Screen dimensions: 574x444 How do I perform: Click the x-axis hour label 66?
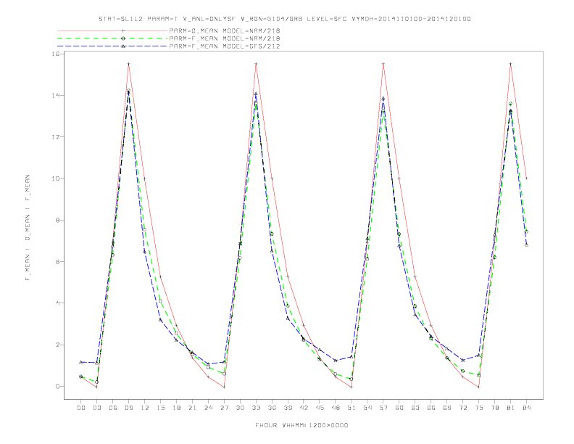431,408
